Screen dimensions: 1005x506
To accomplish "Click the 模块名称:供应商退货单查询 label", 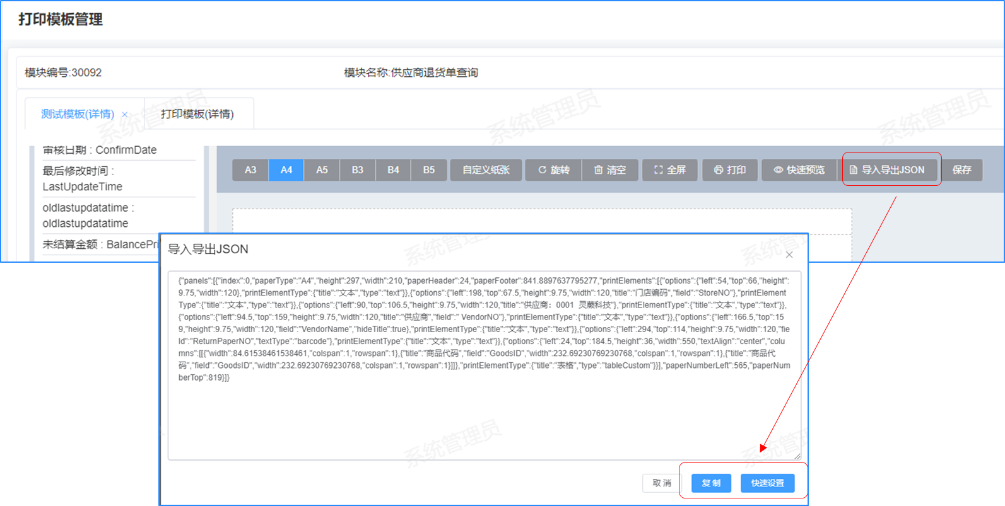I will click(x=411, y=72).
